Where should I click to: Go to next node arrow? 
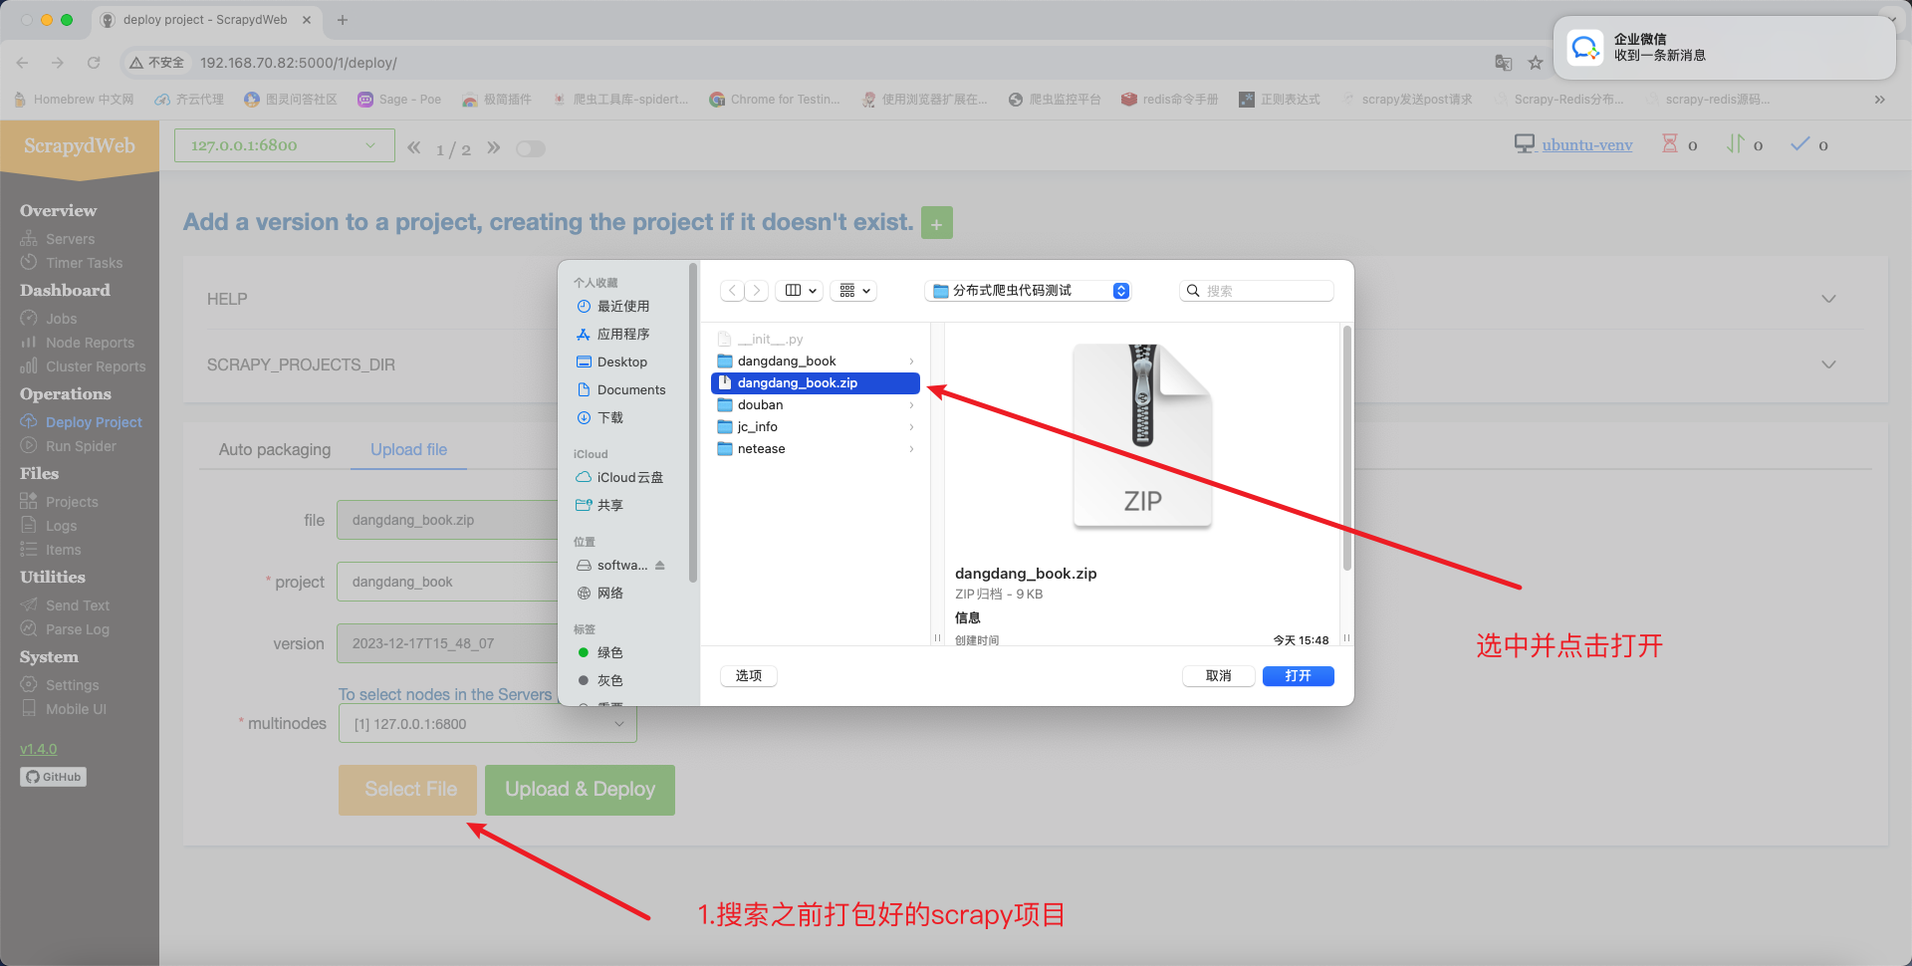tap(493, 147)
